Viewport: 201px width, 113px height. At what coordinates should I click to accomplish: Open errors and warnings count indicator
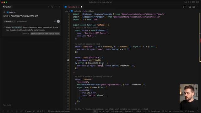(x=41, y=111)
